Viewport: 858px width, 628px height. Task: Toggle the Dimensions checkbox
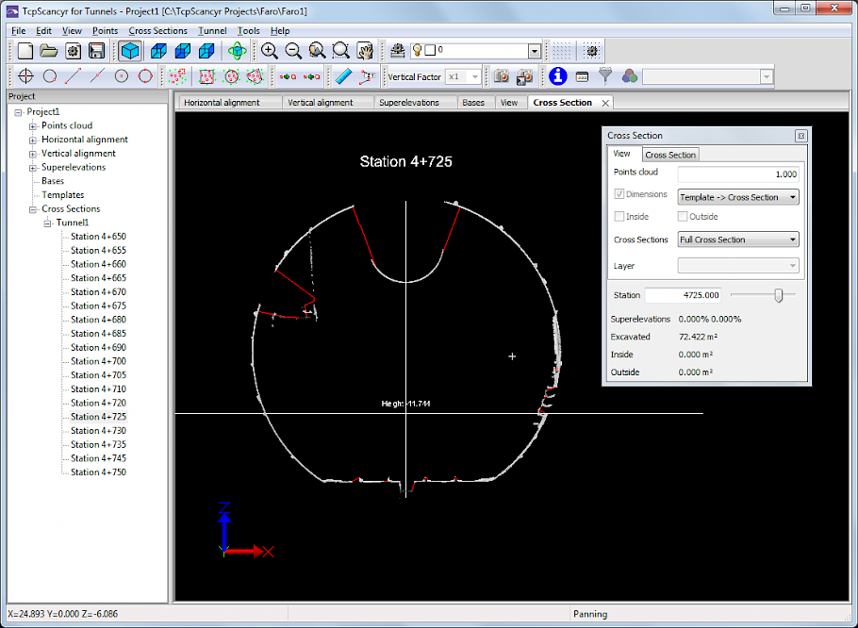point(619,194)
